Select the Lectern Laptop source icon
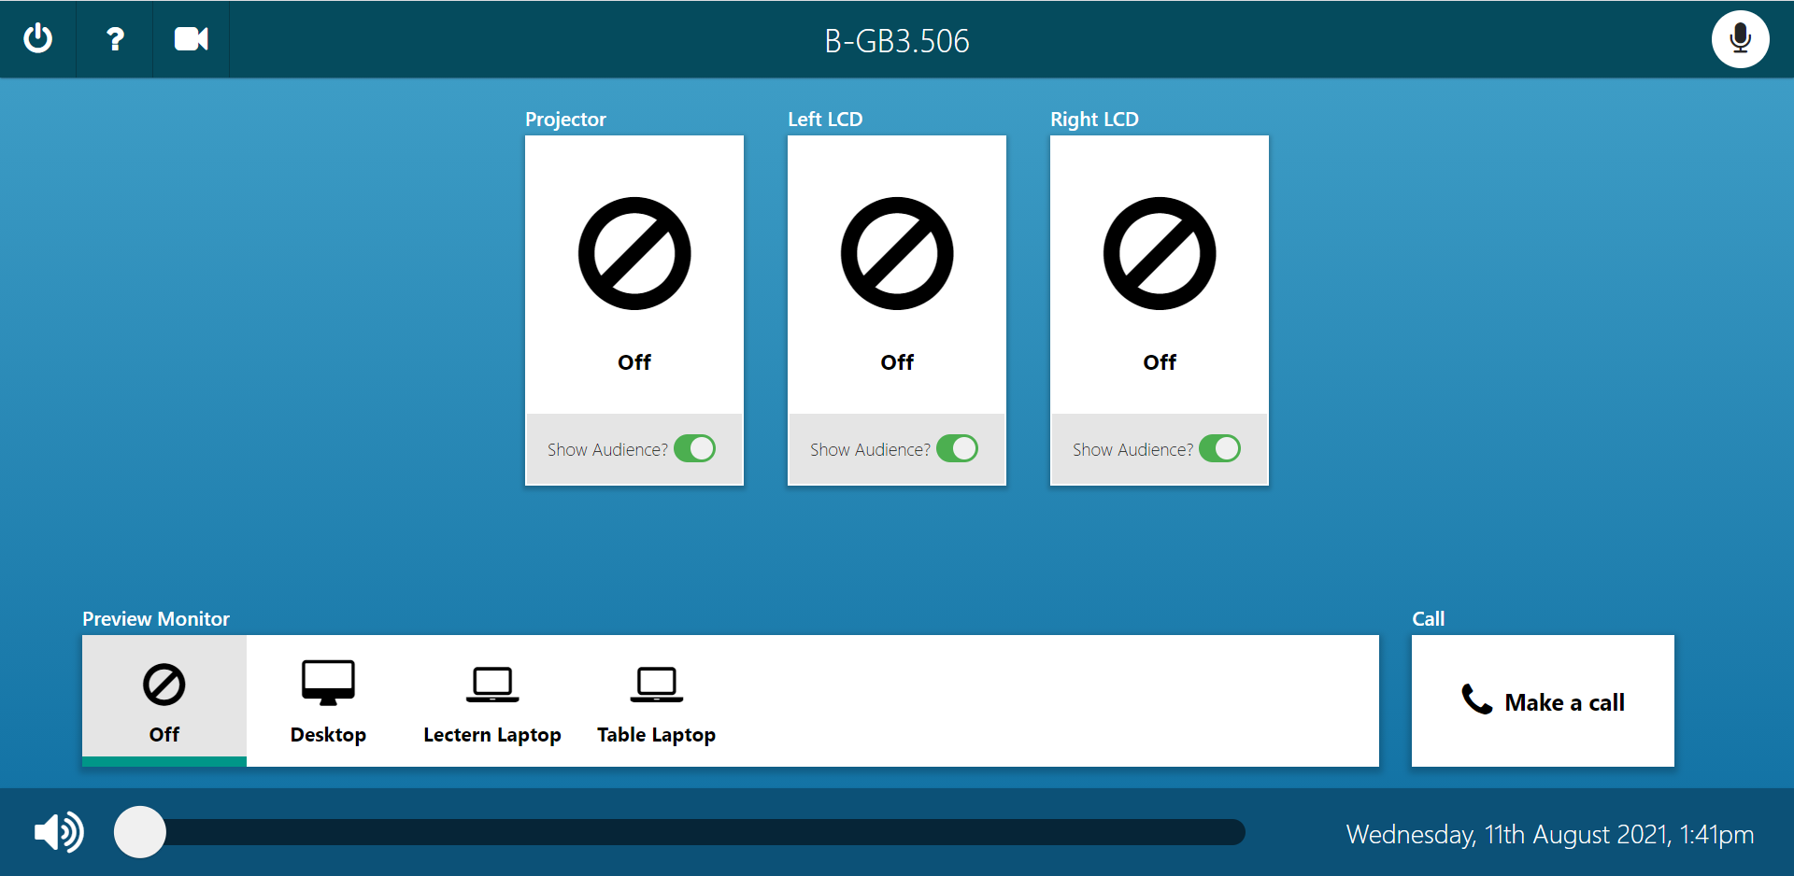The width and height of the screenshot is (1794, 876). [x=492, y=683]
